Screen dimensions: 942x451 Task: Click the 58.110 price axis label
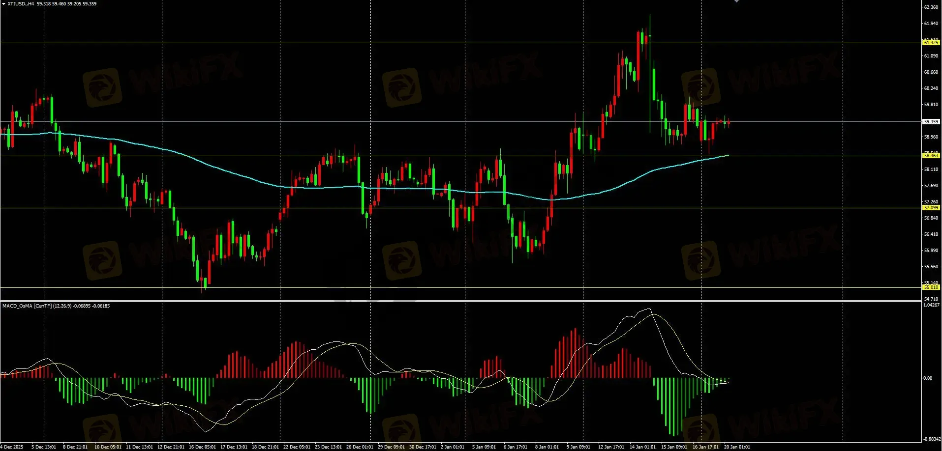click(x=931, y=169)
